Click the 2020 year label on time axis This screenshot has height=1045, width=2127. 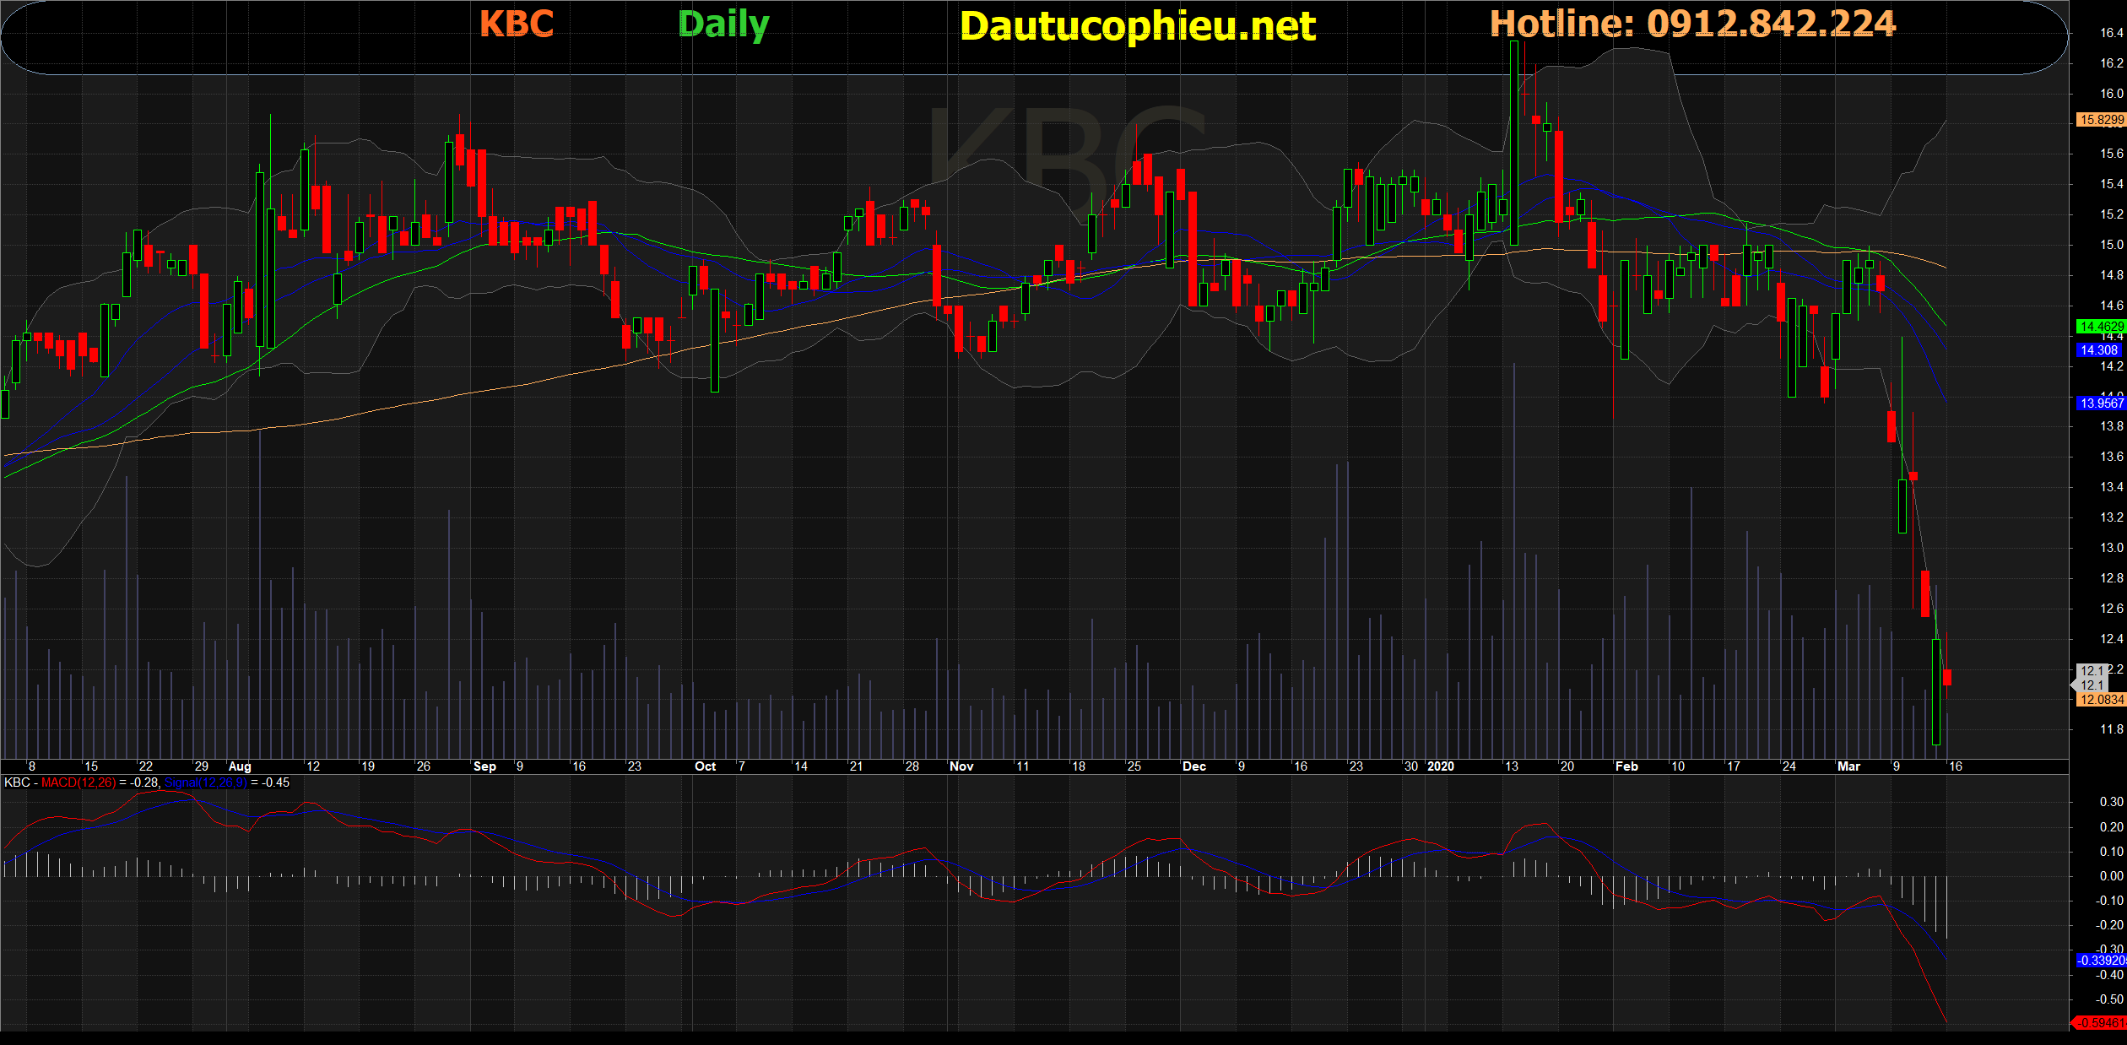click(x=1440, y=766)
